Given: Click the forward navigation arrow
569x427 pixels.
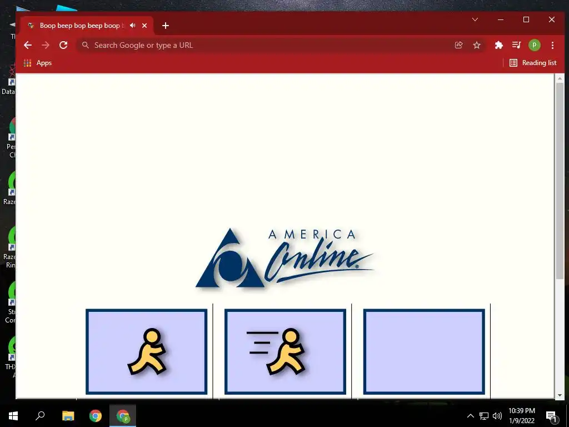Looking at the screenshot, I should (x=46, y=45).
